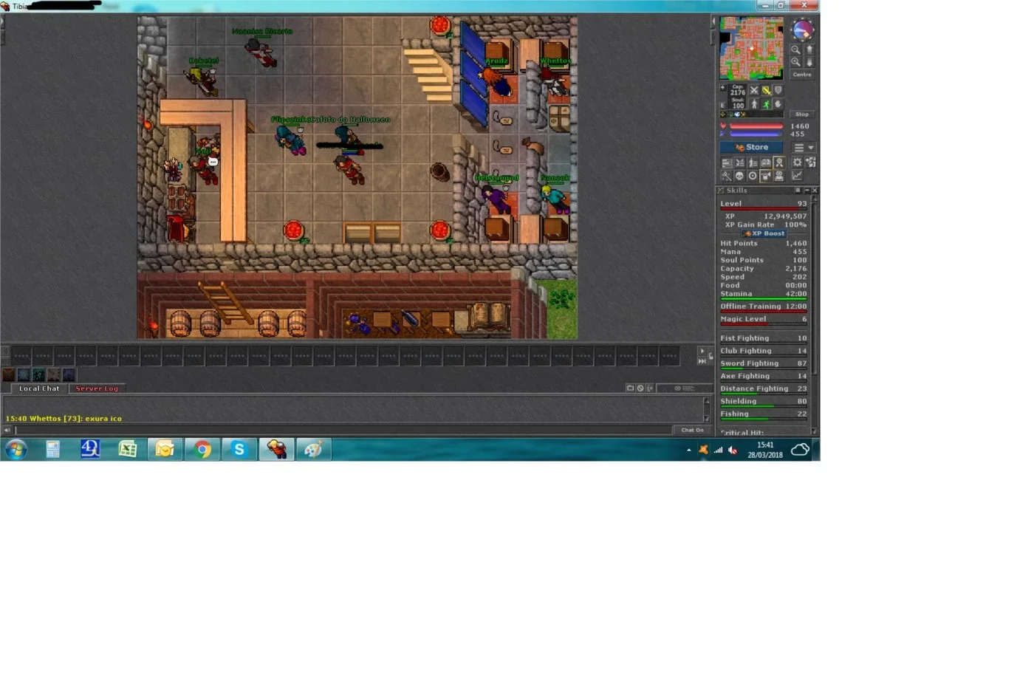Screen dimensions: 1034x675
Task: Switch to the Server Log tab
Action: 97,388
